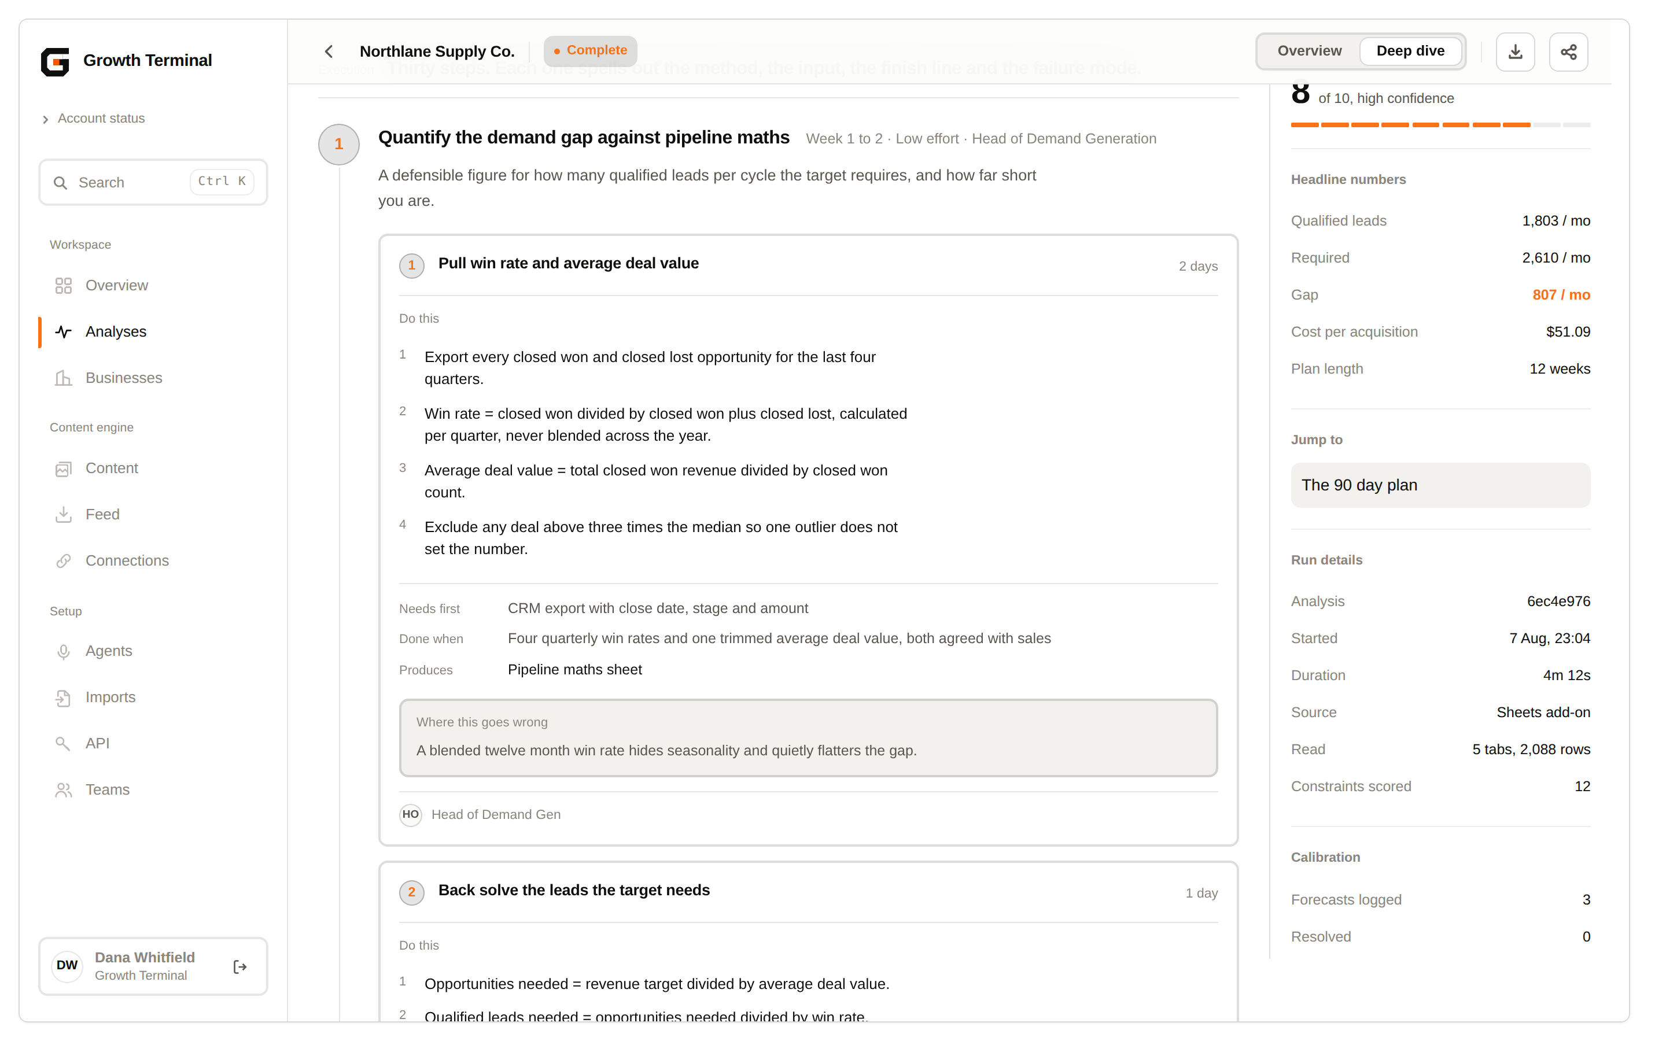This screenshot has width=1666, height=1041.
Task: Click the Read value '5 tabs, 2,088 rows'
Action: 1531,750
